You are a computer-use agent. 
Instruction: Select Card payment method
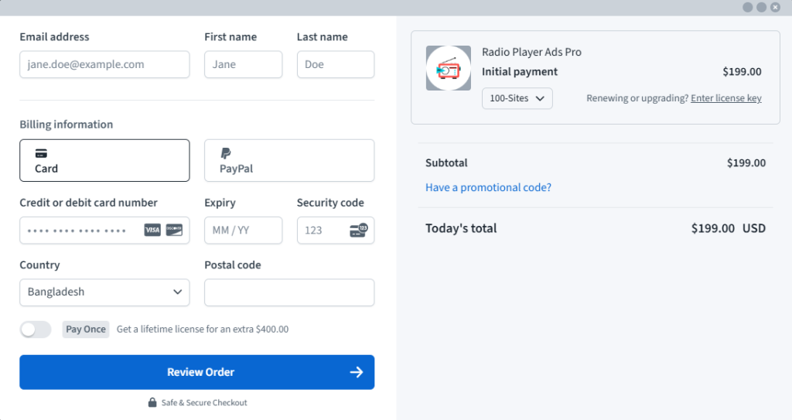tap(104, 160)
